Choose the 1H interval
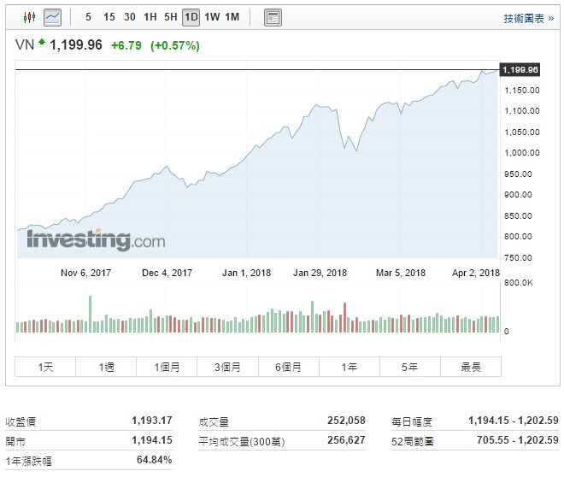Viewport: 564px width, 483px height. coord(150,17)
